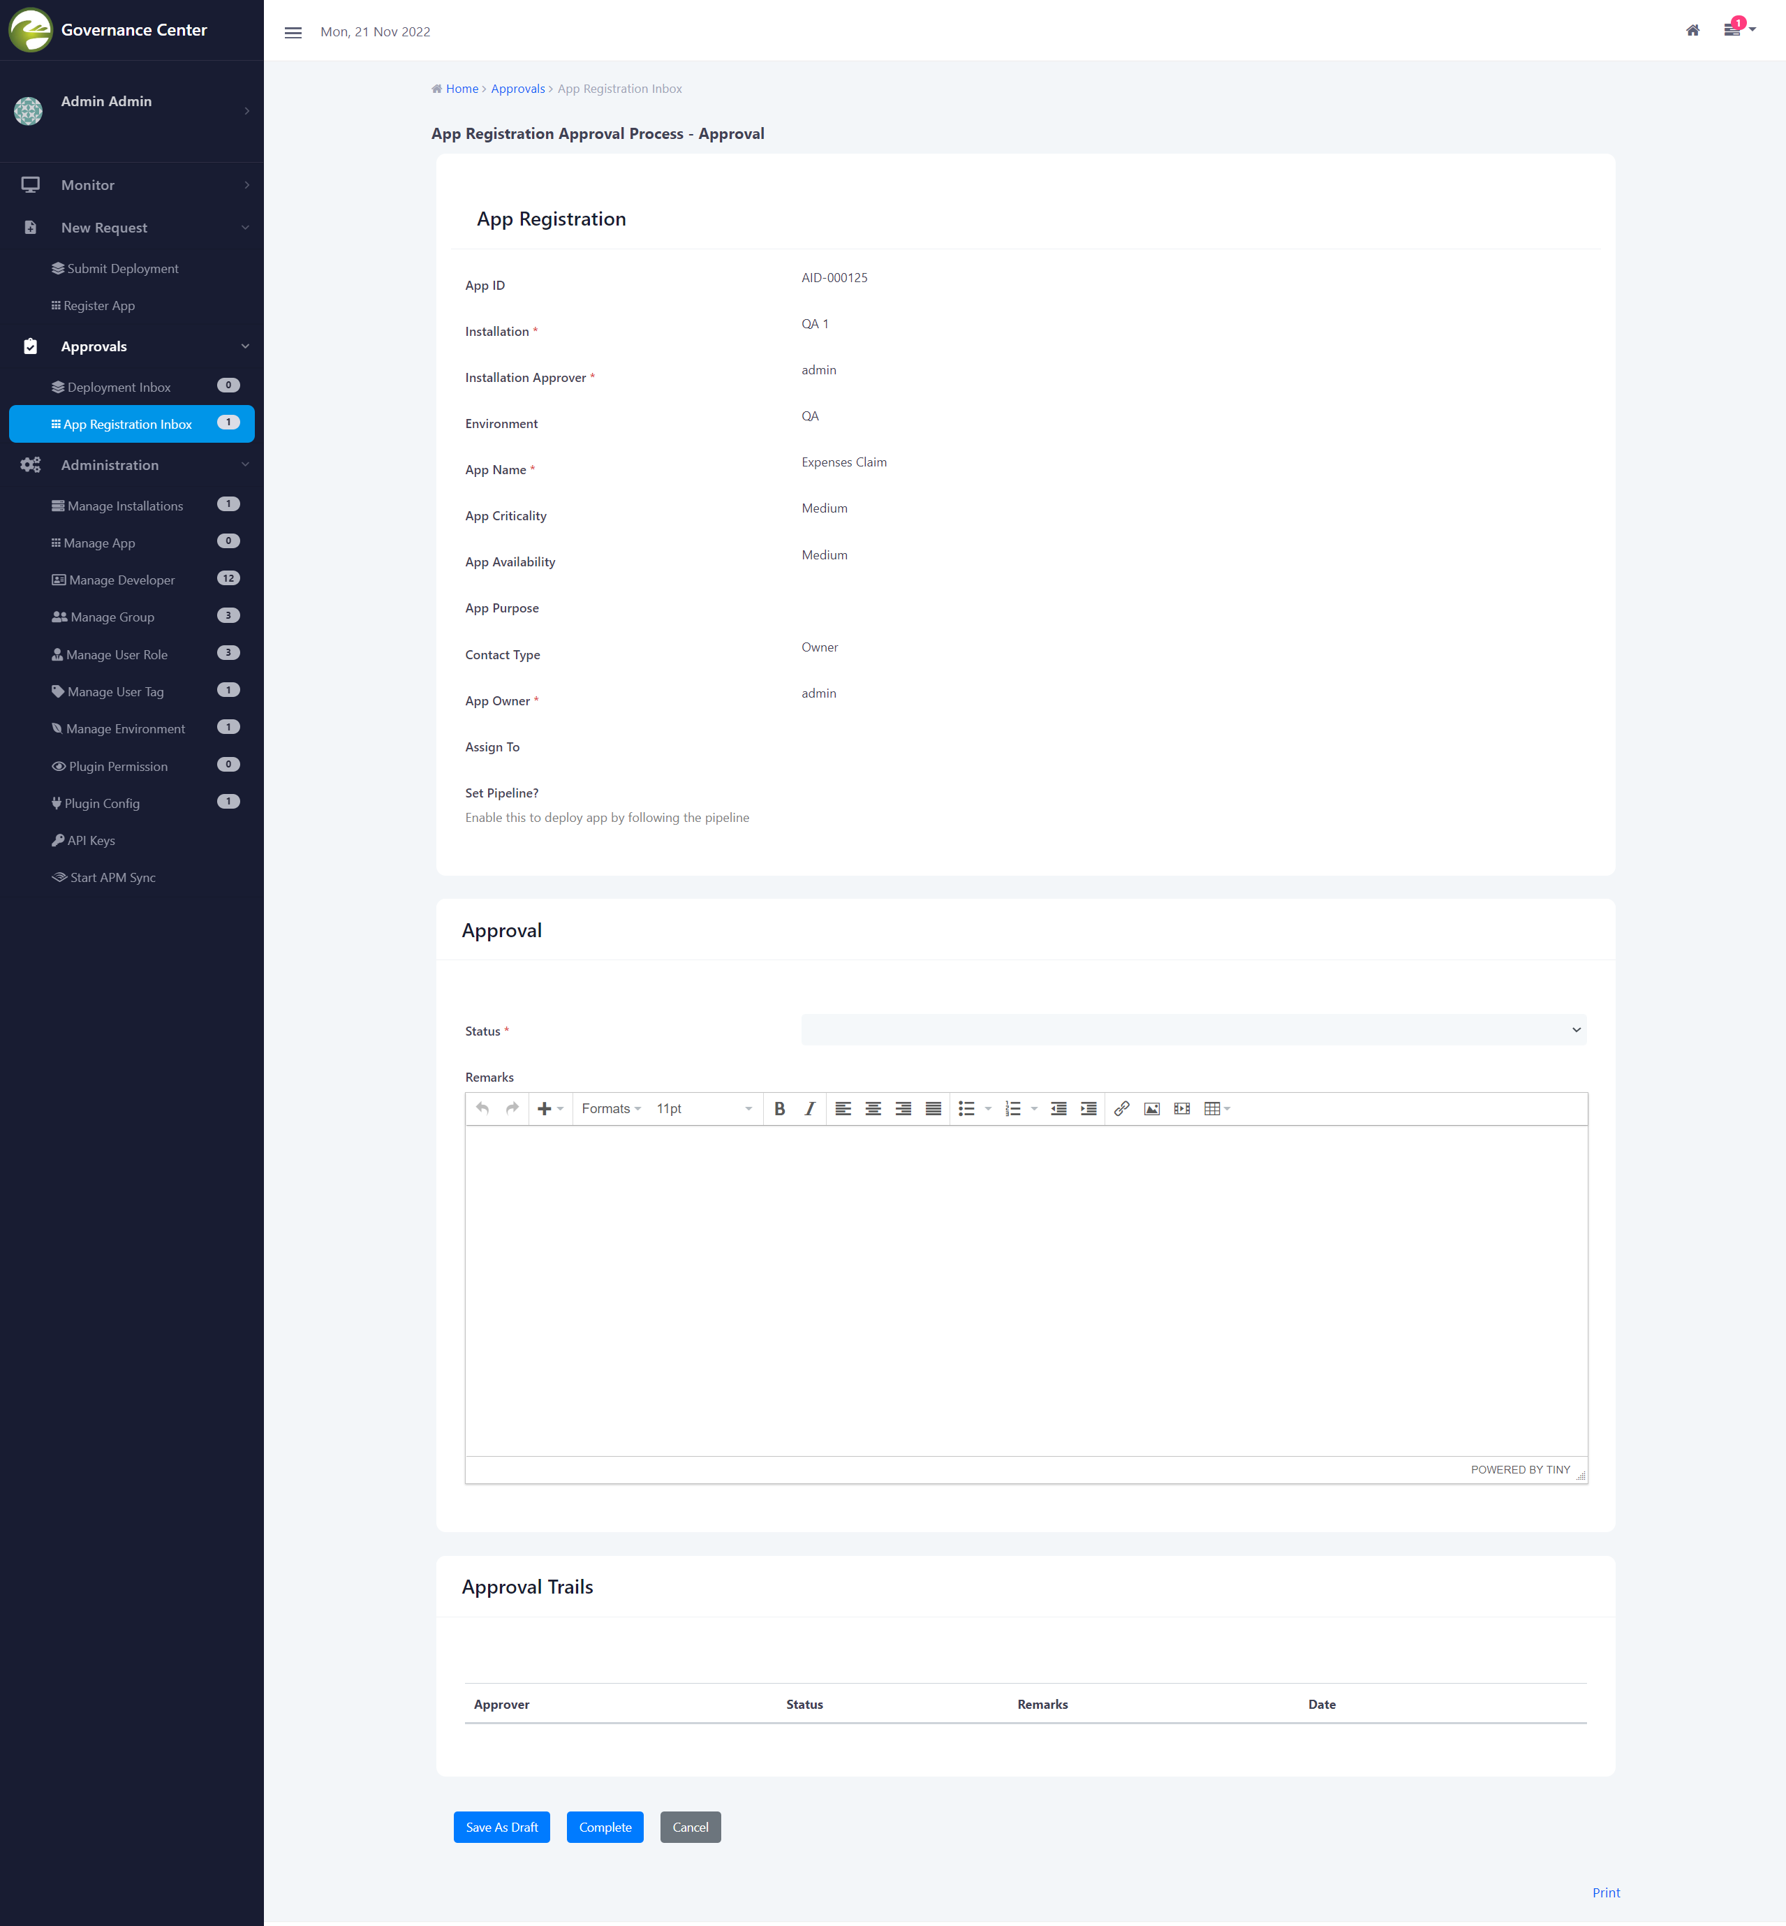Insert media video in Remarks editor
This screenshot has width=1786, height=1926.
coord(1181,1108)
